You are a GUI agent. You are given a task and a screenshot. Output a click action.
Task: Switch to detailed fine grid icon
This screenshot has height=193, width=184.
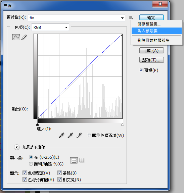coord(82,160)
